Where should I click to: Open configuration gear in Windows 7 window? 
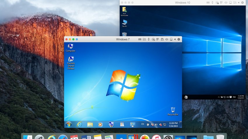click(x=179, y=39)
